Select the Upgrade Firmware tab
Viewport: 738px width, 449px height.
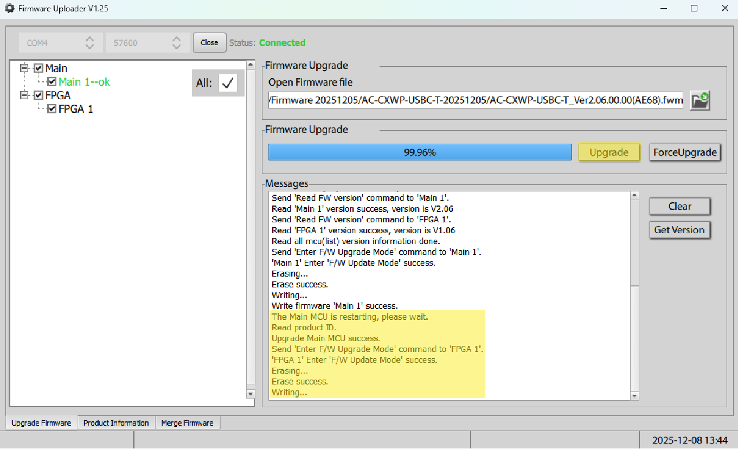tap(41, 423)
